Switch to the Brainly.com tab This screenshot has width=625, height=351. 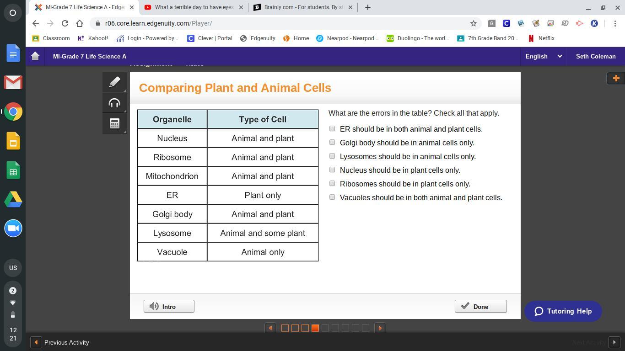[303, 7]
